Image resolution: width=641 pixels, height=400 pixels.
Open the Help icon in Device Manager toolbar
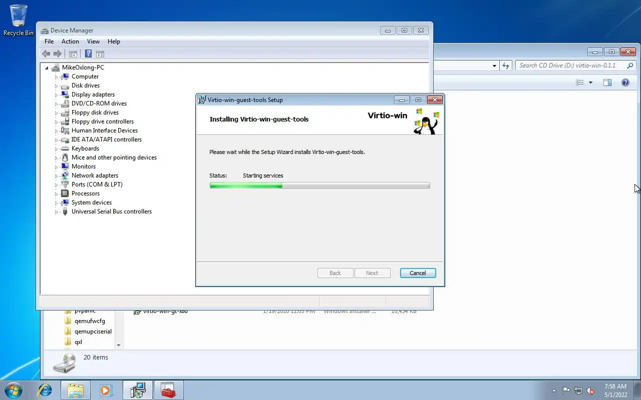click(x=88, y=54)
